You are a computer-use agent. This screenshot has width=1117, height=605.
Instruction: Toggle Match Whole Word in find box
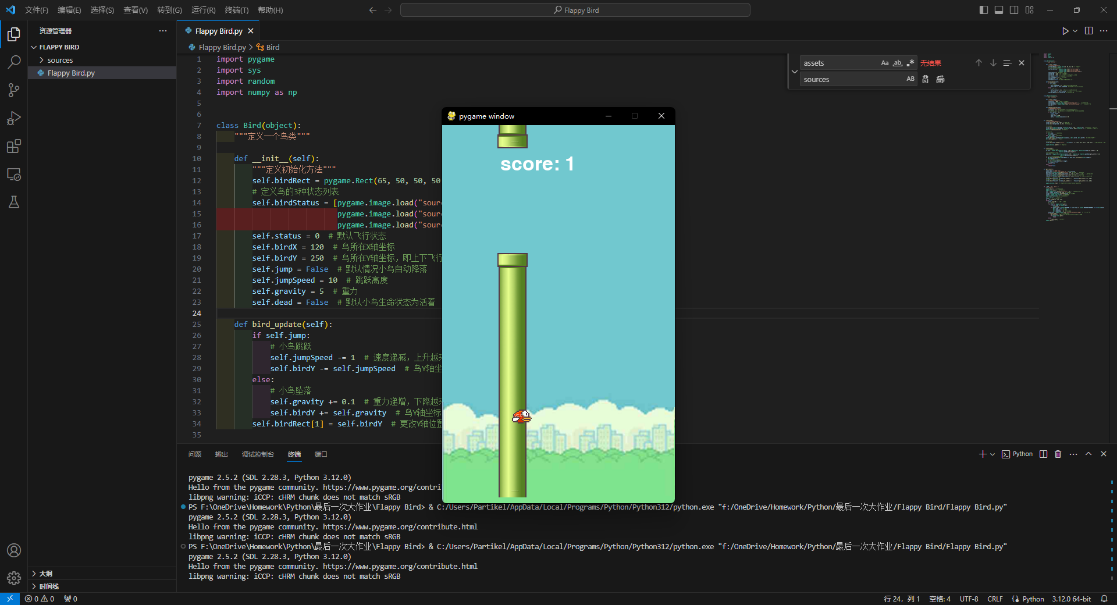click(898, 63)
